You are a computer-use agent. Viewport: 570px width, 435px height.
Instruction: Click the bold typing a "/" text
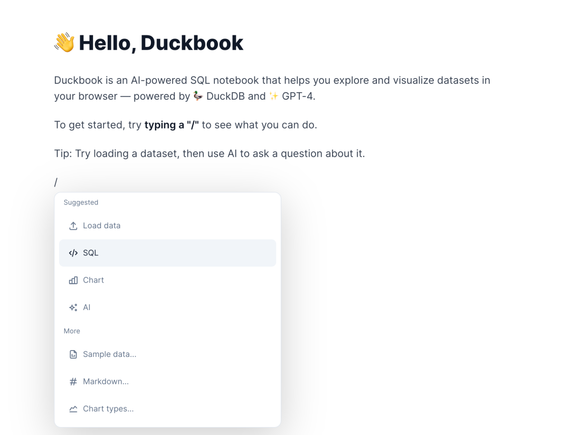[172, 125]
